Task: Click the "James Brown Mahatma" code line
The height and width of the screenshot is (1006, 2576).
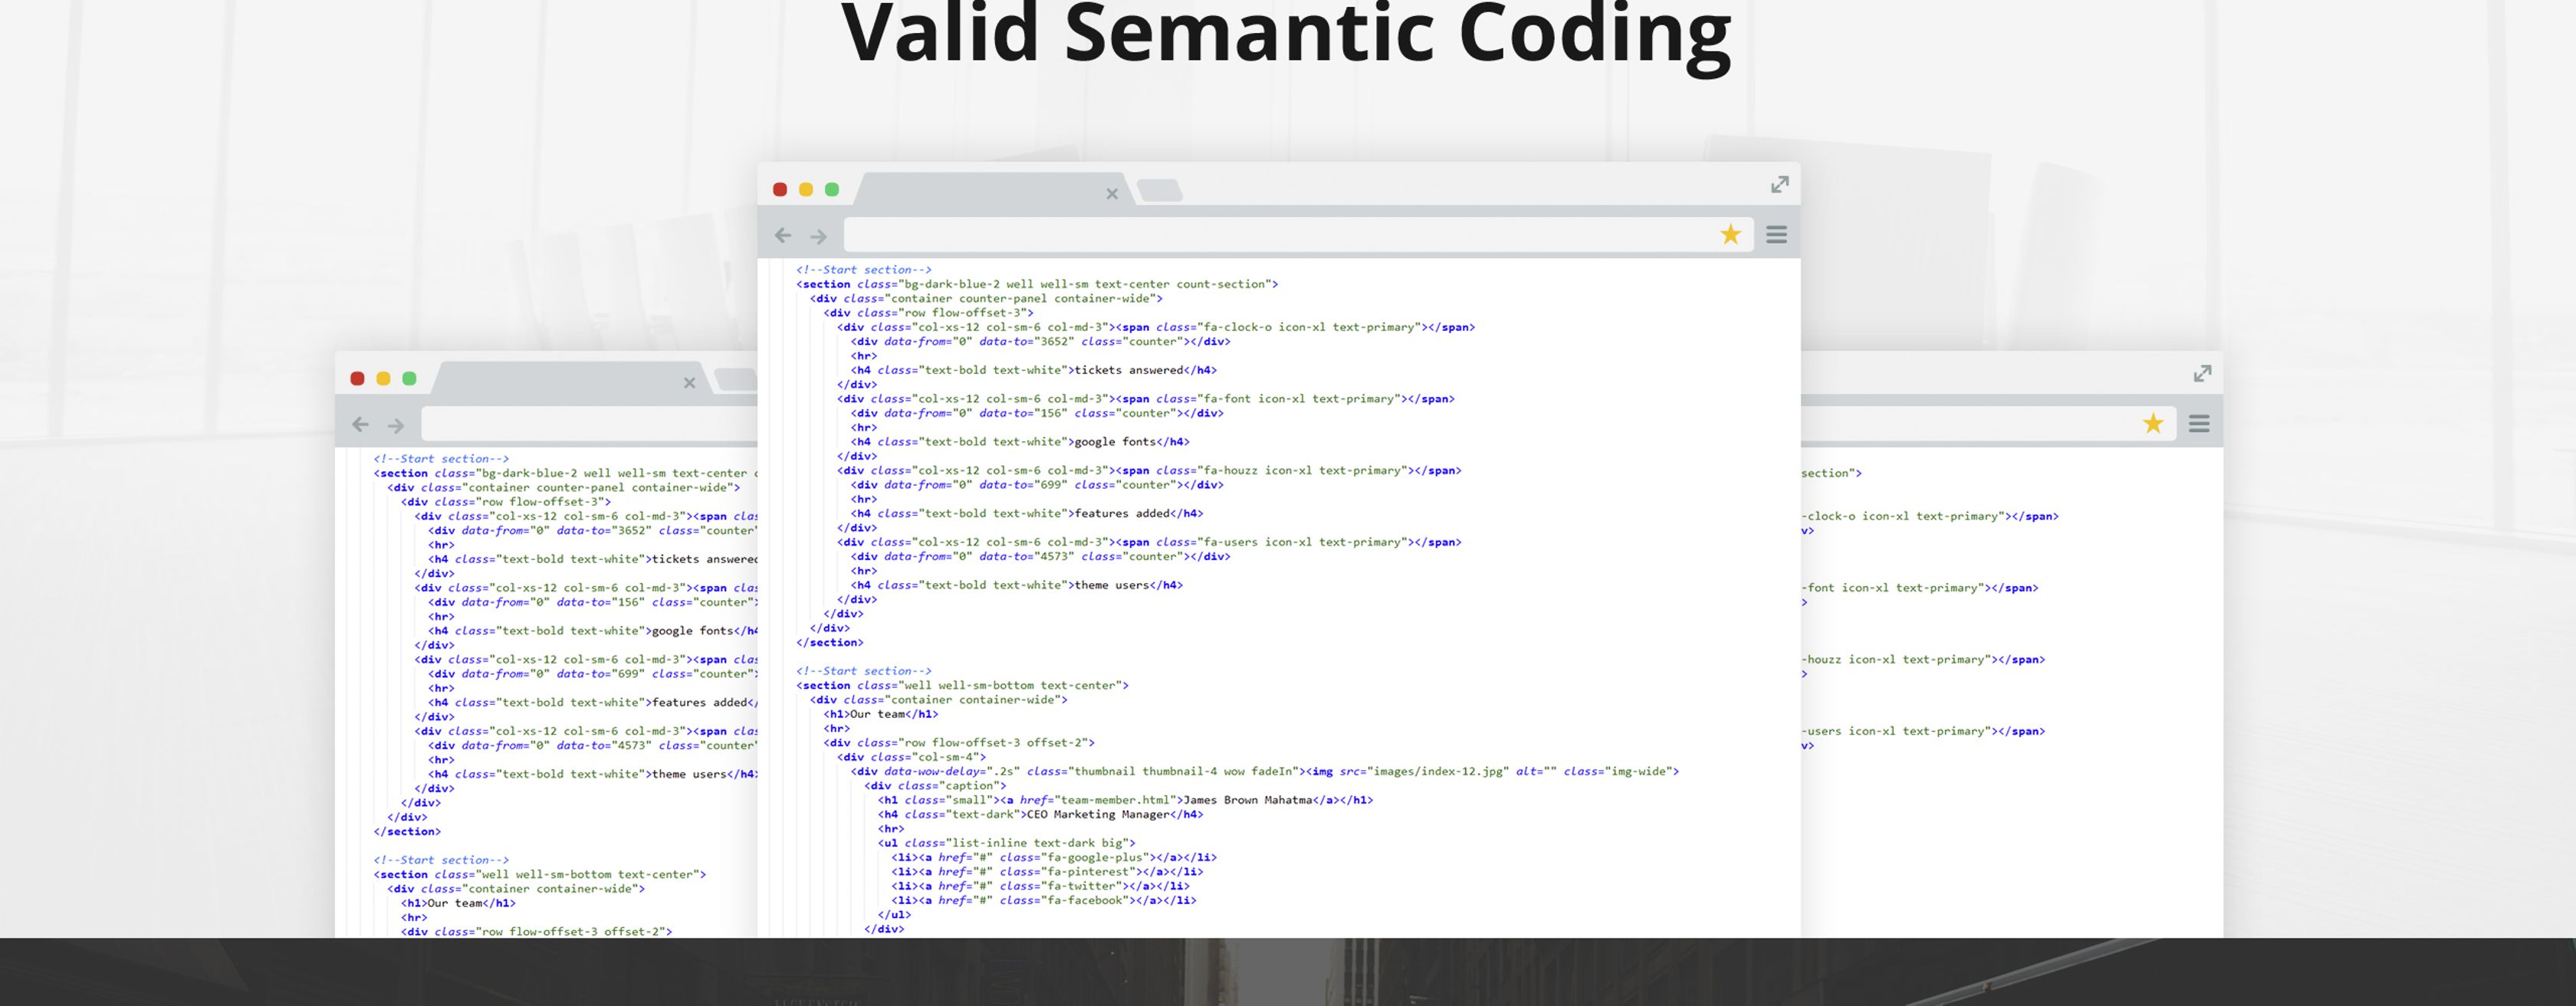Action: click(x=1126, y=800)
